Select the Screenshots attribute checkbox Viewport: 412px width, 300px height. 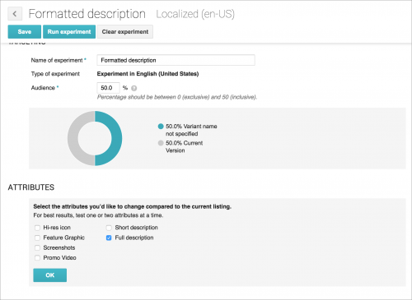click(x=37, y=247)
